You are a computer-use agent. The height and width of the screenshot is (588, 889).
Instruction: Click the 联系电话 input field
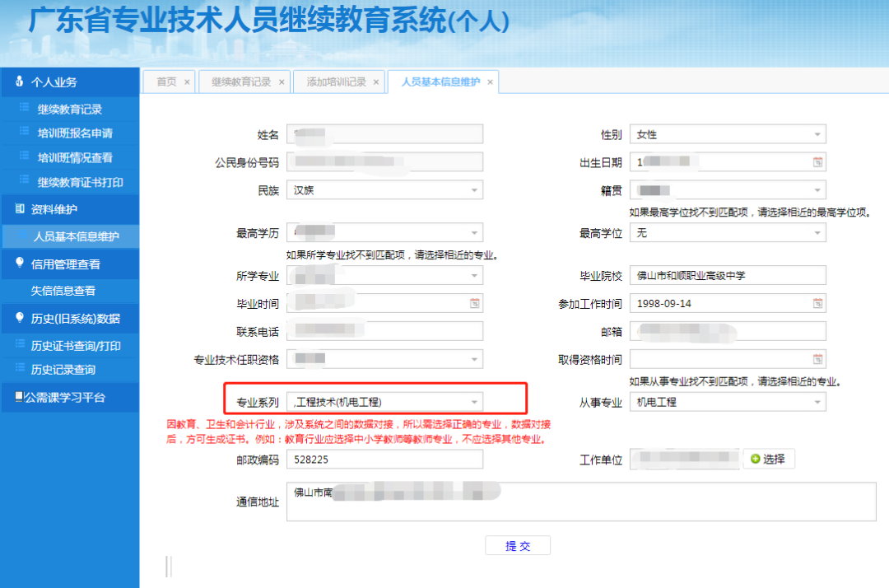(384, 331)
